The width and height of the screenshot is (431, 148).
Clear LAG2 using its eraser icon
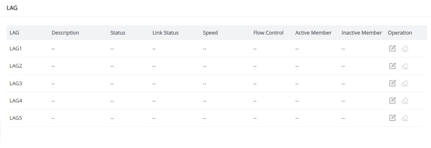point(405,66)
